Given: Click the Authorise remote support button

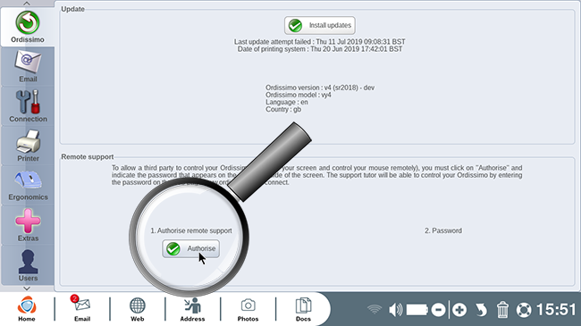Looking at the screenshot, I should pos(190,248).
